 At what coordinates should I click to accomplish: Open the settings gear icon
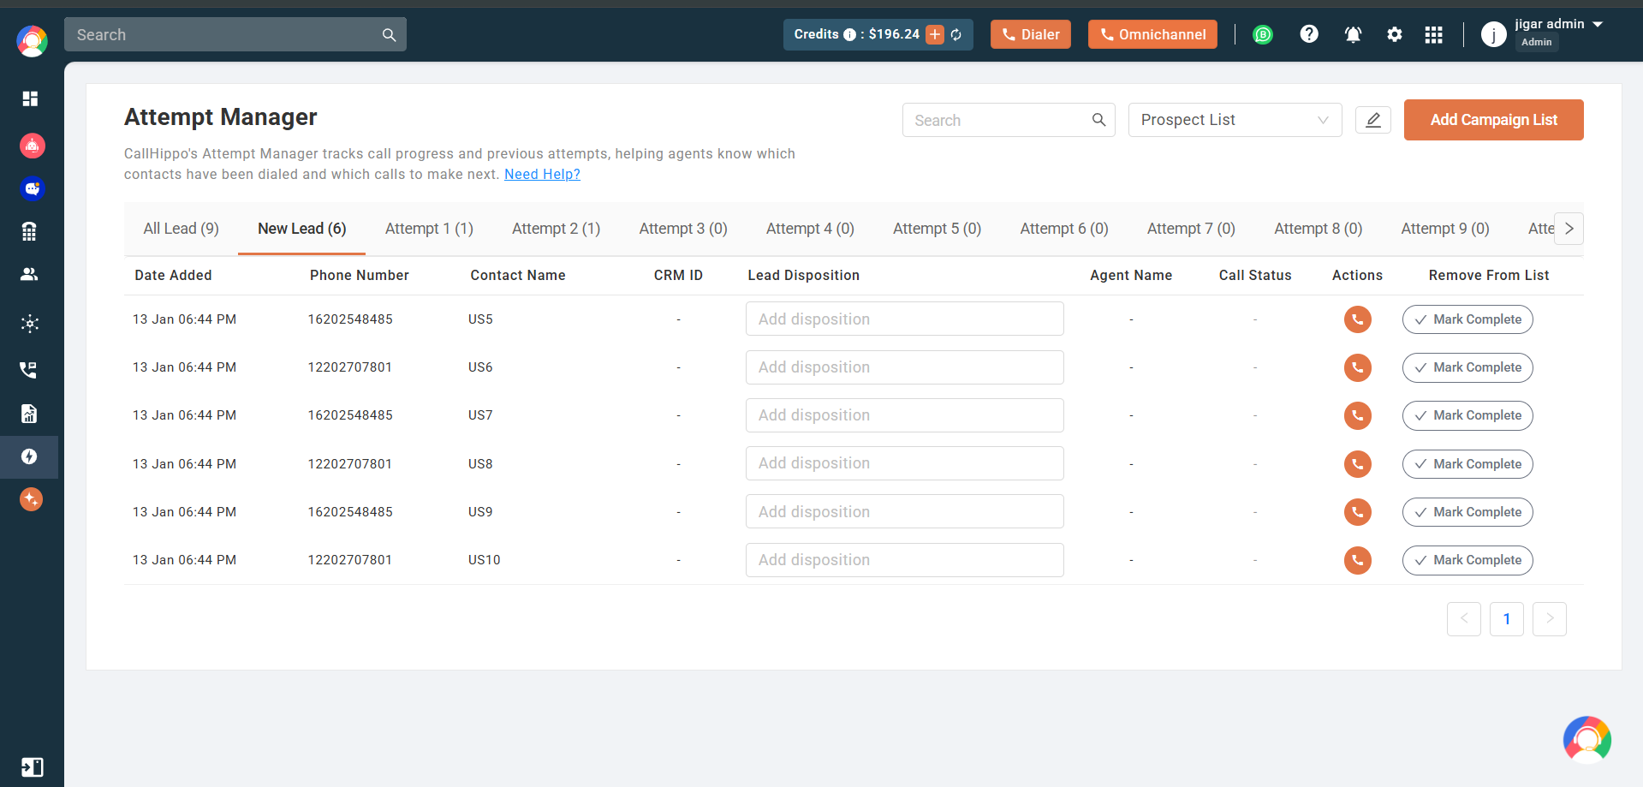[x=1395, y=34]
